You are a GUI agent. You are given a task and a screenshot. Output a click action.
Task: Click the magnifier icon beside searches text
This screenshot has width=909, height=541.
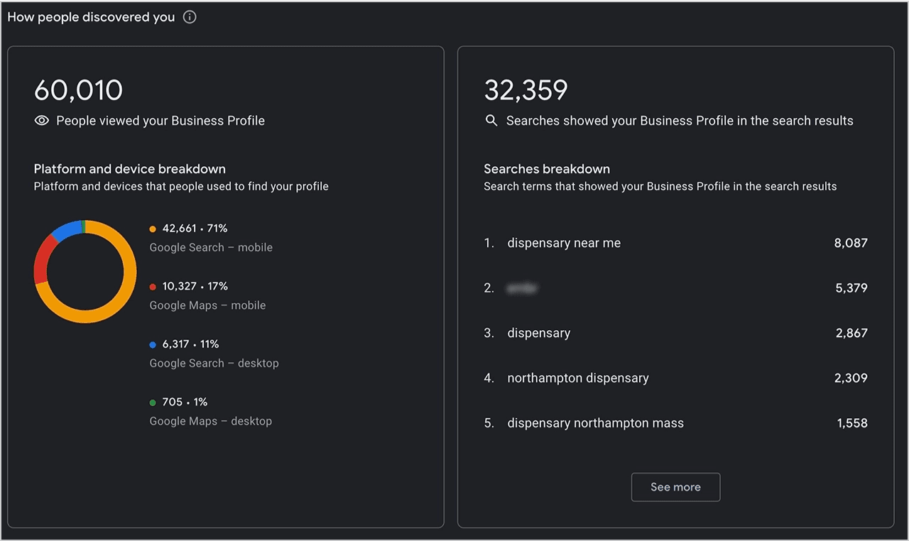coord(491,121)
